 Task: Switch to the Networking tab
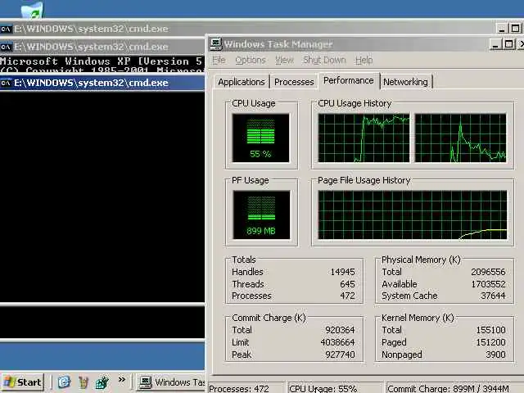pyautogui.click(x=405, y=82)
